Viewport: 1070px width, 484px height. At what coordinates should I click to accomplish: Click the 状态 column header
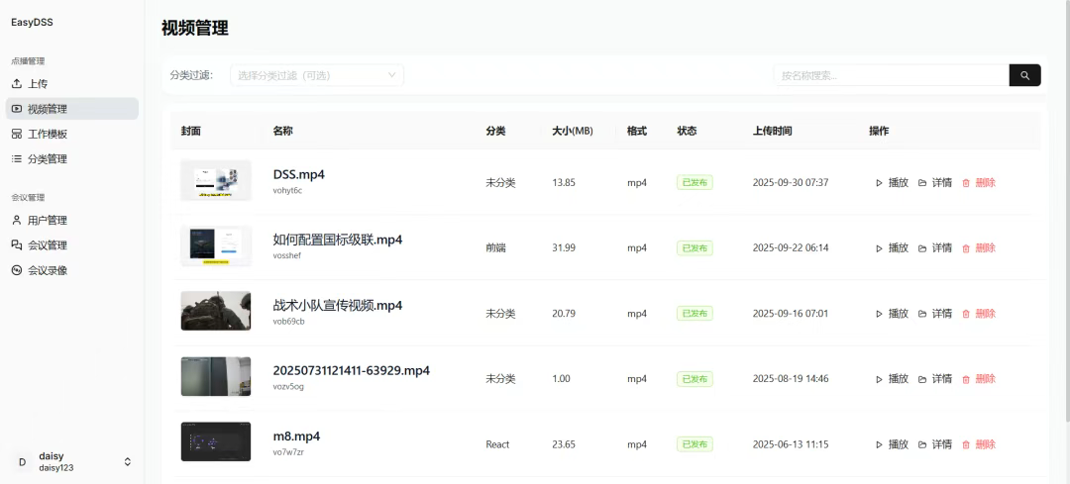tap(688, 131)
